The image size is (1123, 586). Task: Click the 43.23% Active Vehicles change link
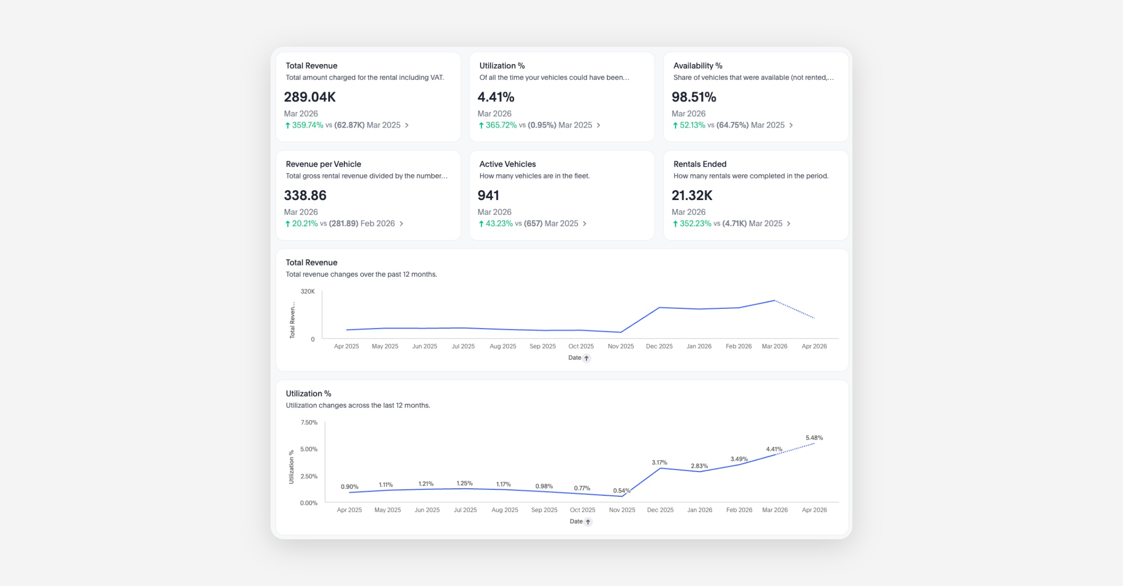point(499,224)
